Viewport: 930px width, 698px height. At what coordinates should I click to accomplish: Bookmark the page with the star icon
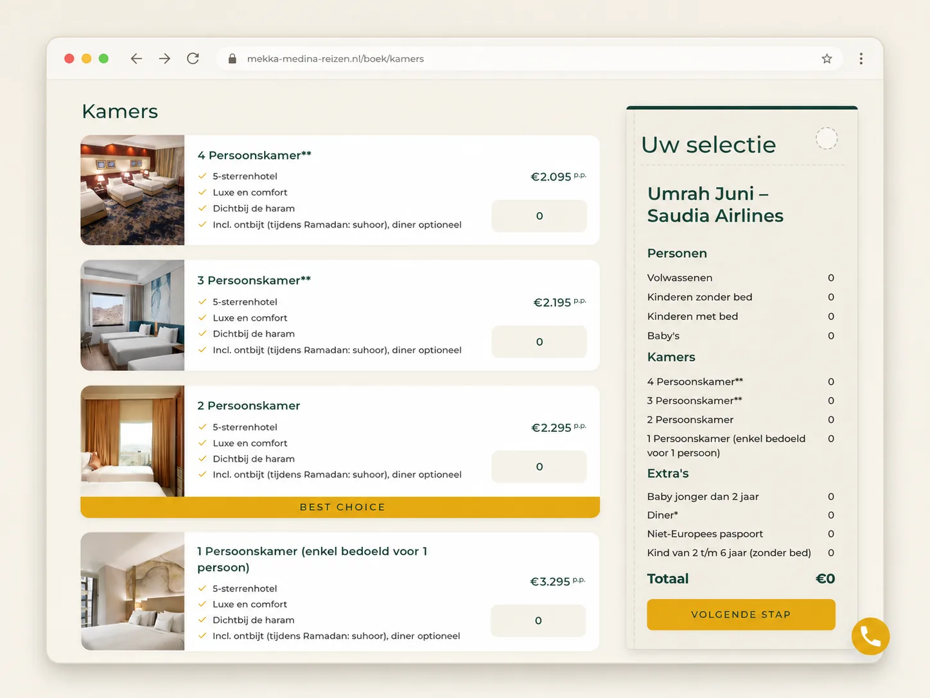[x=827, y=58]
